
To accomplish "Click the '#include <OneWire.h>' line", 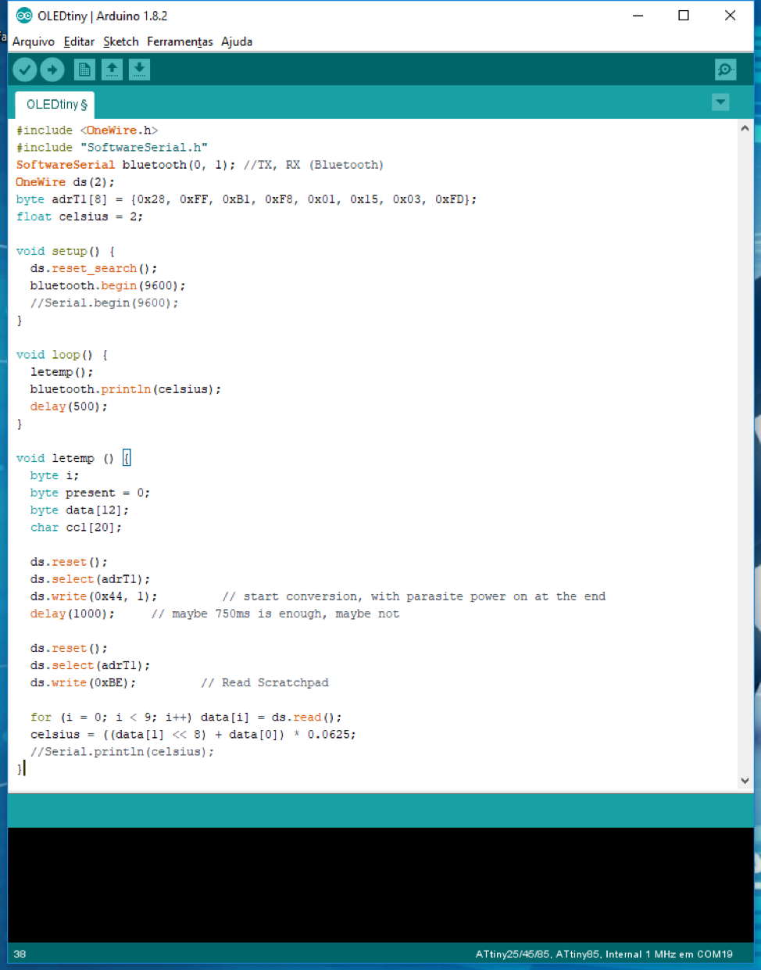I will (x=88, y=131).
